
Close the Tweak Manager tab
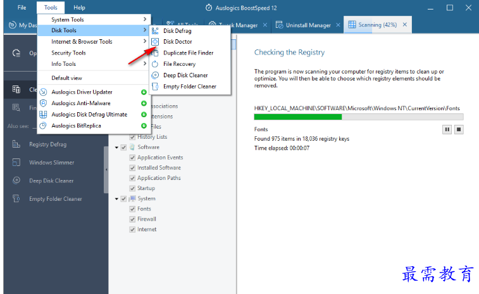coord(265,25)
